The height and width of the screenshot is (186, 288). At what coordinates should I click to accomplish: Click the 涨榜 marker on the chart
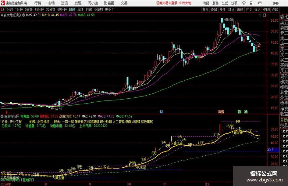point(221,111)
